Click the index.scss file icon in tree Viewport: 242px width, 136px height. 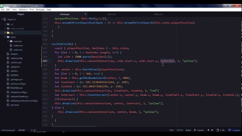click(x=11, y=45)
